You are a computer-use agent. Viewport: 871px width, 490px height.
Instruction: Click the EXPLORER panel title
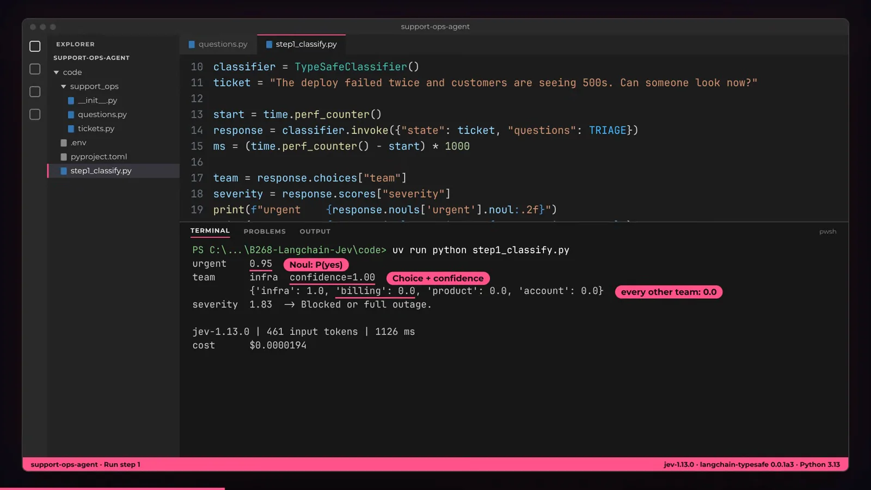[x=75, y=44]
